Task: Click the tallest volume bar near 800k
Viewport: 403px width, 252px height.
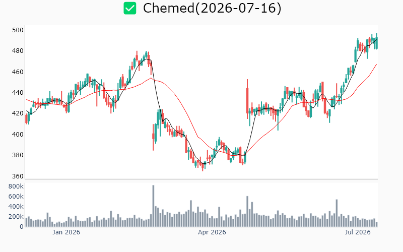Action: pos(154,206)
